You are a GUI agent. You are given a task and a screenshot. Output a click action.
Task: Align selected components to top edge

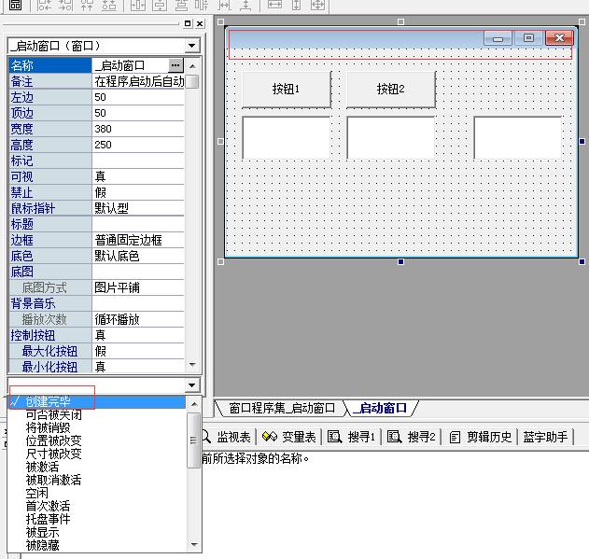87,5
